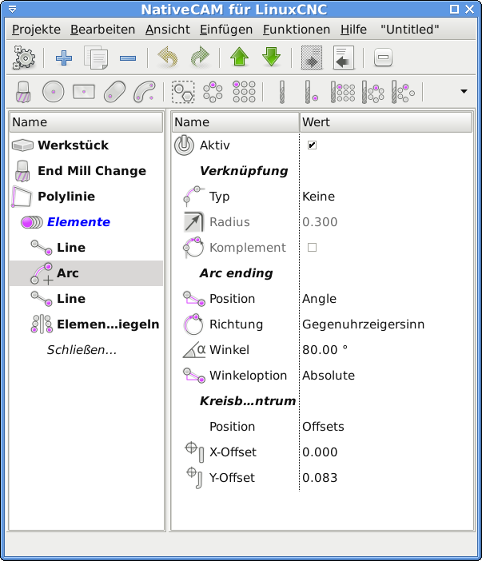Viewport: 482px width, 561px height.
Task: Click the blue minus remove icon
Action: click(x=128, y=58)
